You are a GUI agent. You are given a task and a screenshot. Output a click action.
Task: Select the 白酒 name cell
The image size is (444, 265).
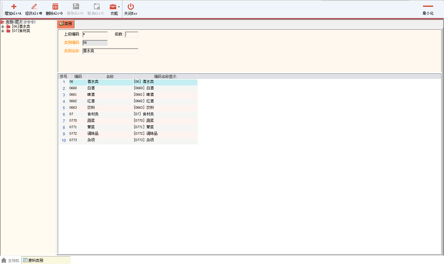pos(110,89)
